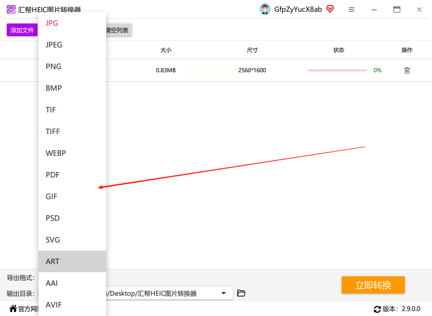Pick GIF in the format dropdown
Image resolution: width=432 pixels, height=316 pixels.
pos(72,196)
